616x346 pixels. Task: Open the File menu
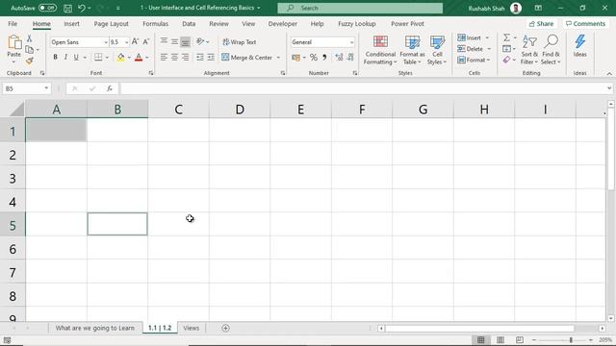click(13, 23)
